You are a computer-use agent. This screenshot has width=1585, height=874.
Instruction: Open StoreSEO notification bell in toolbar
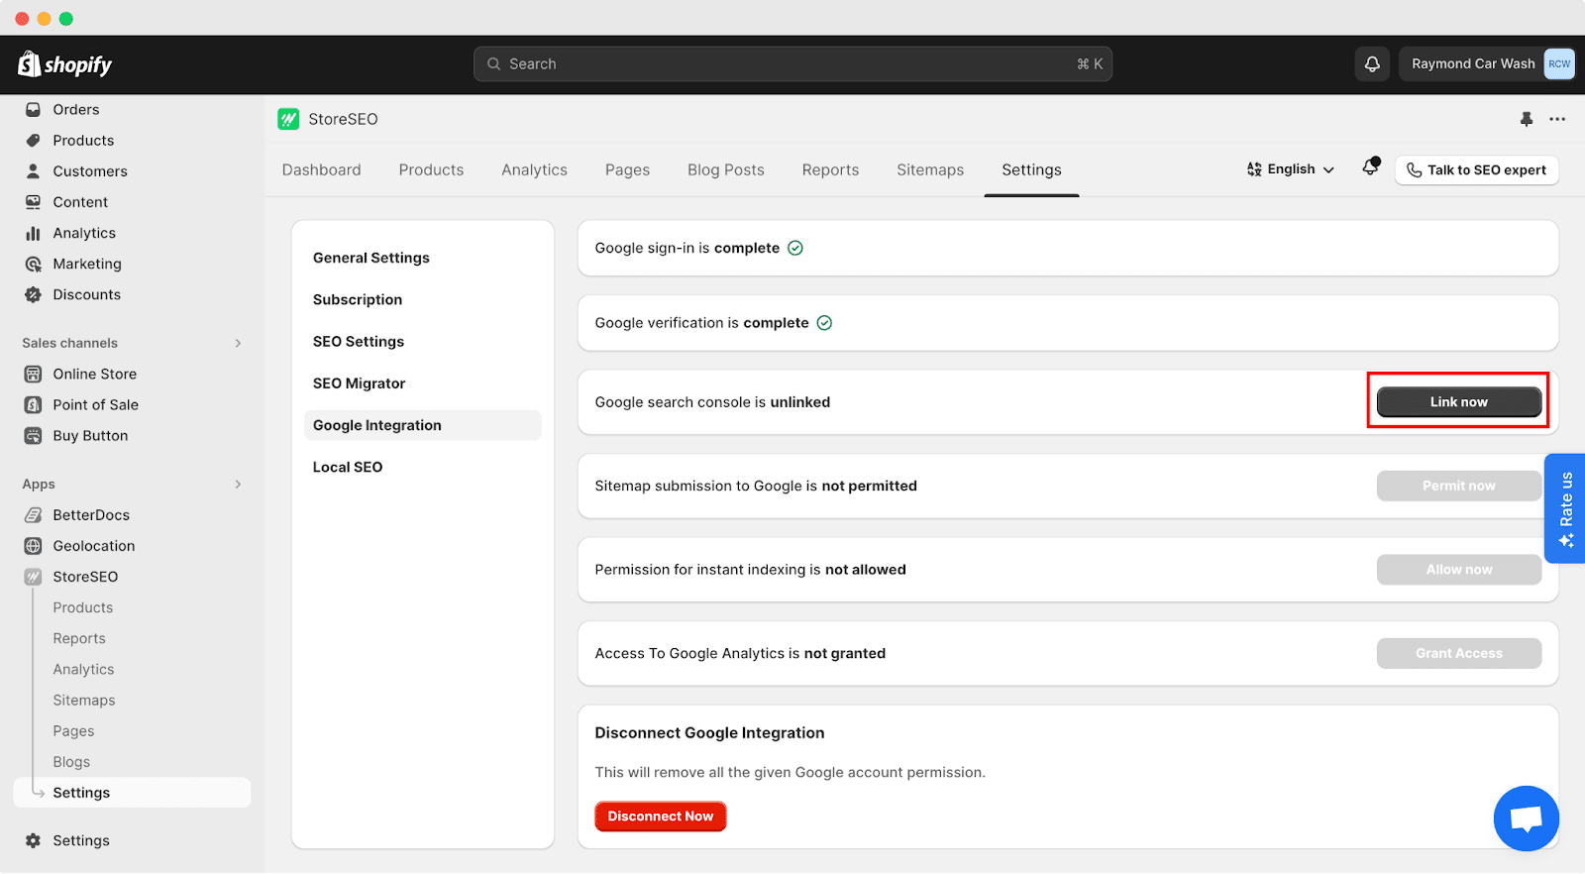pyautogui.click(x=1371, y=166)
